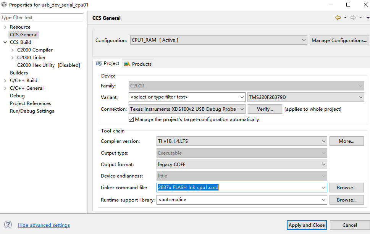Toggle automatic target-configuration management checkbox
The height and width of the screenshot is (234, 370).
click(x=131, y=119)
